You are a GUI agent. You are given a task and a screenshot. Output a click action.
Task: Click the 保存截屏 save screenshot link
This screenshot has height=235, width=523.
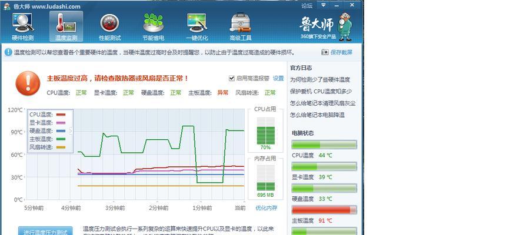[x=341, y=52]
